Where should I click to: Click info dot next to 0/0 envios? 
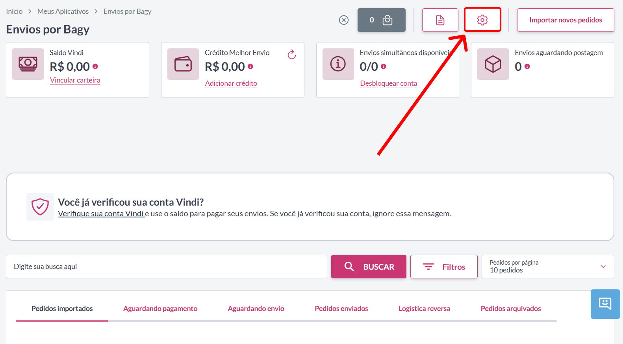coord(384,66)
